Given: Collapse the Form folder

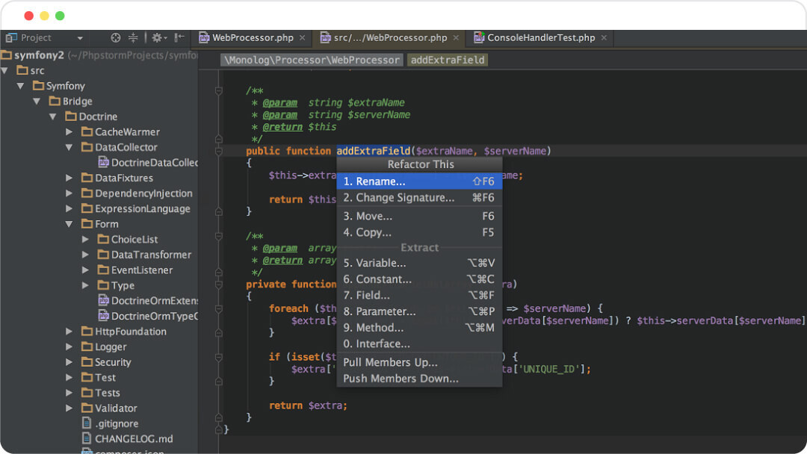Looking at the screenshot, I should [69, 224].
